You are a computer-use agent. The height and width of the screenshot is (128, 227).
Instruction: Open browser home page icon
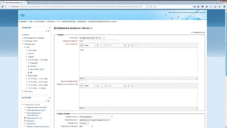[x=207, y=6]
